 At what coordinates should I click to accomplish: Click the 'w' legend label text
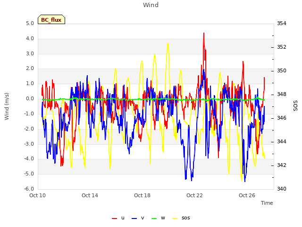coord(163,218)
